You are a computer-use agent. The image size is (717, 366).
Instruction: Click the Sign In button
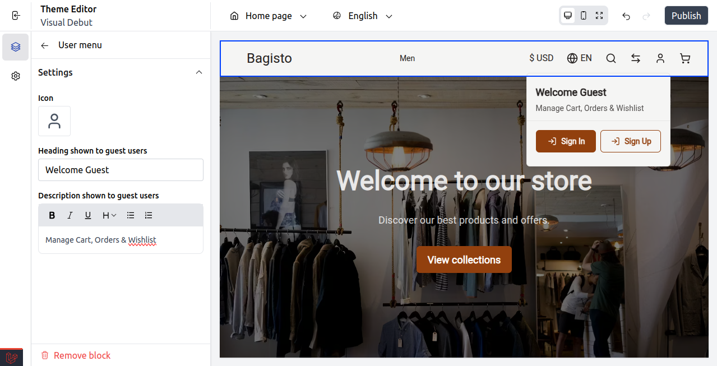point(566,141)
